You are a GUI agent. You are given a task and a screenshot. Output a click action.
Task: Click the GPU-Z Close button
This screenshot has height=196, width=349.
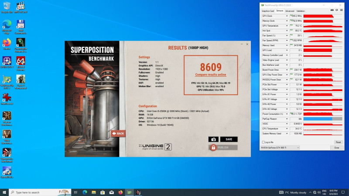click(x=336, y=148)
